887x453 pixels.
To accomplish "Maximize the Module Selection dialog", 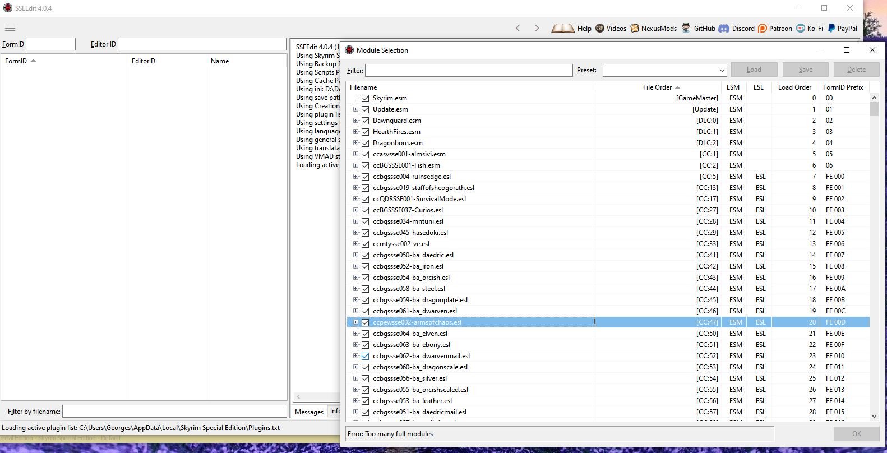I will (847, 50).
